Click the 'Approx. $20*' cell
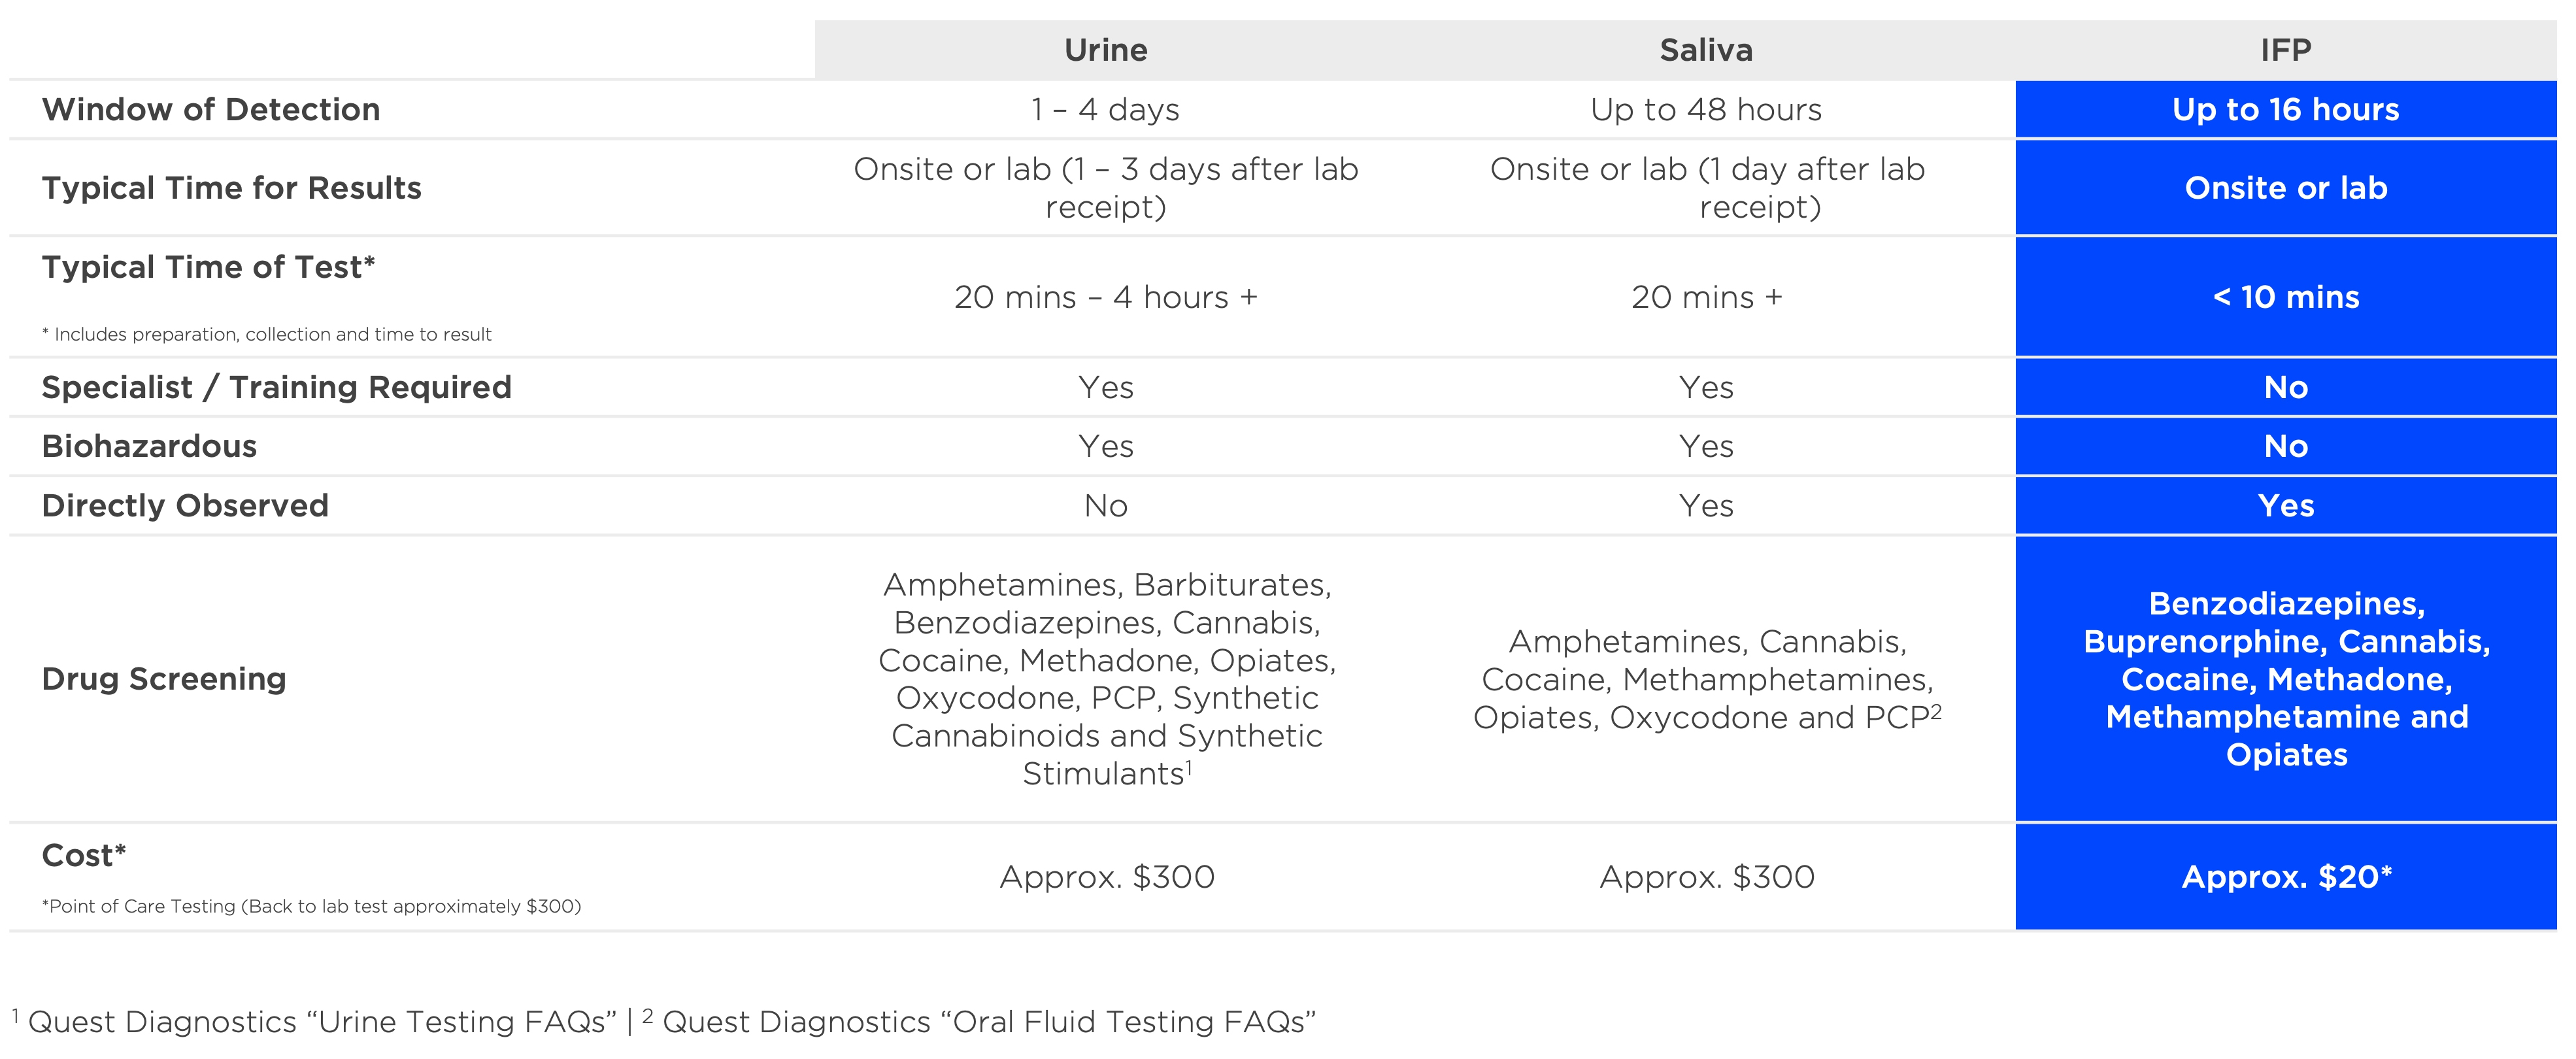The width and height of the screenshot is (2576, 1059). point(2285,877)
